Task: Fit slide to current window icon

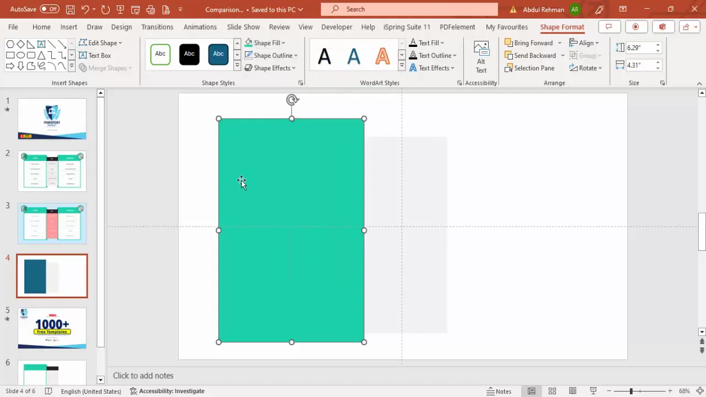Action: pyautogui.click(x=699, y=391)
